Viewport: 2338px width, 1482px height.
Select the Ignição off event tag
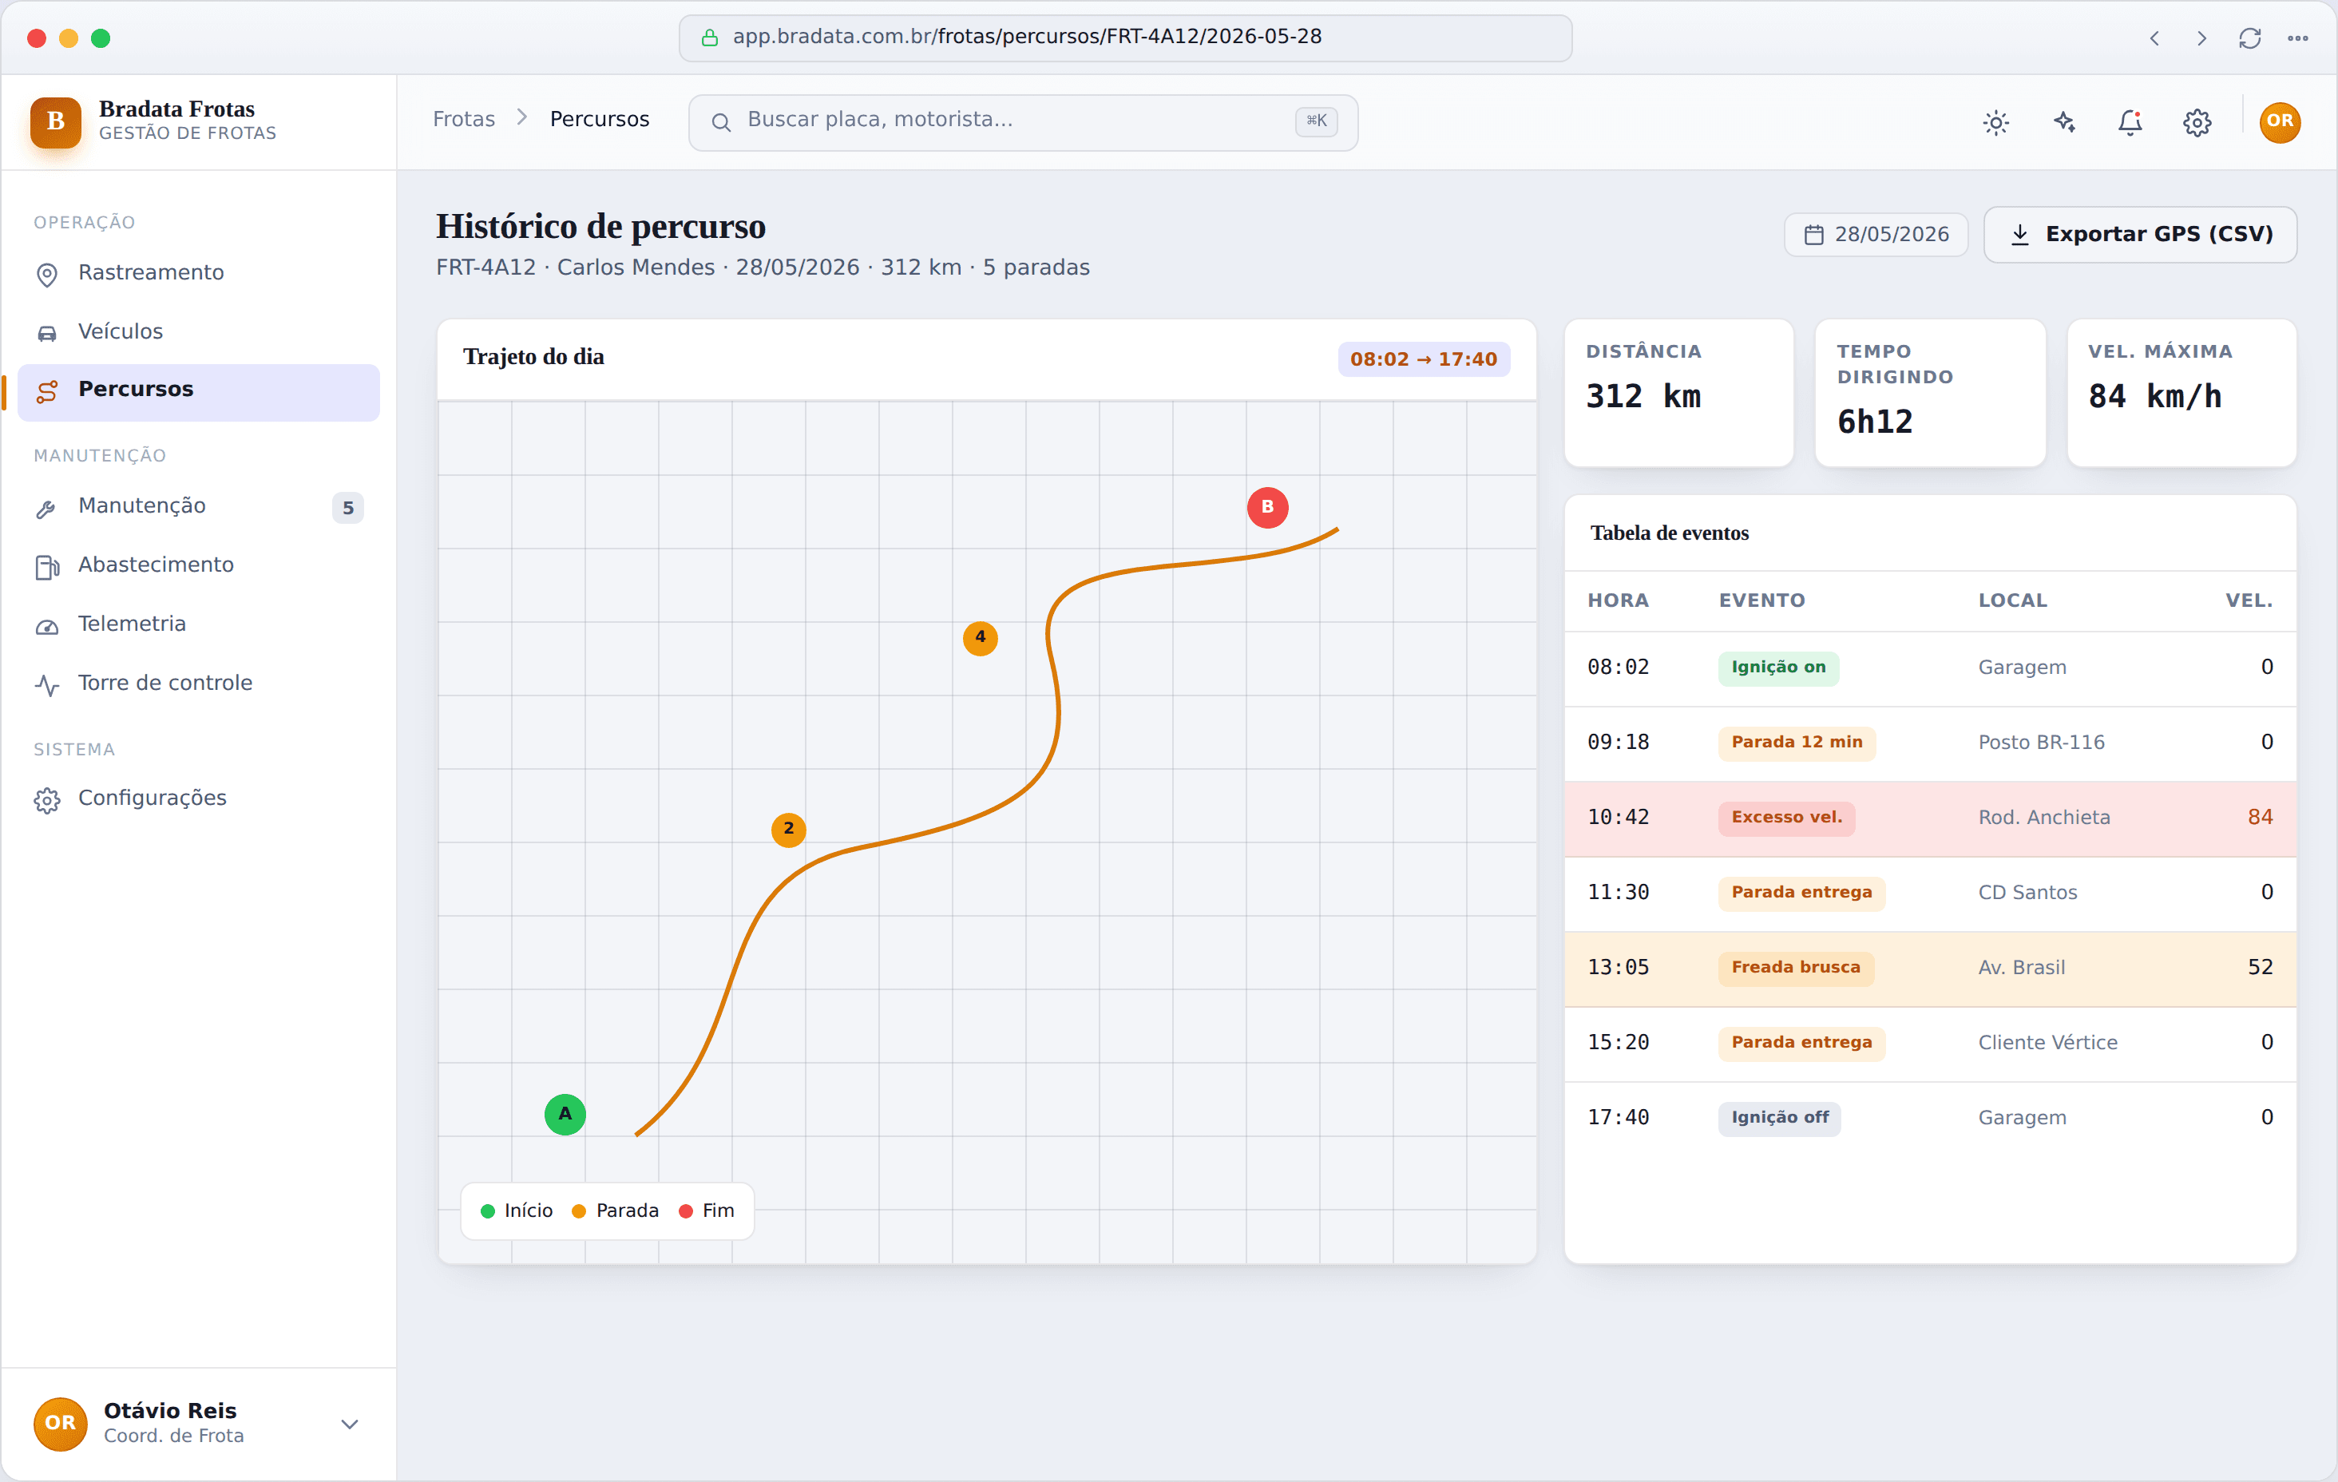[x=1779, y=1118]
